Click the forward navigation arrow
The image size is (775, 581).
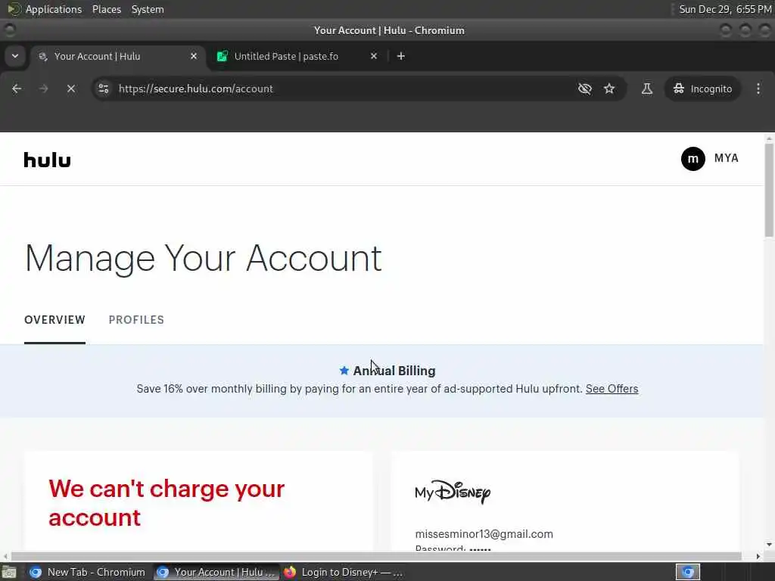point(43,89)
